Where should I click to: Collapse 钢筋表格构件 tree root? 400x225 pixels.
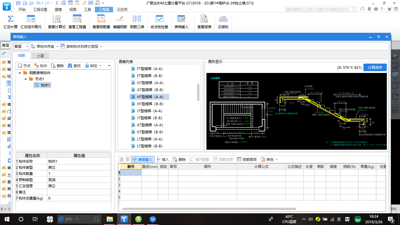tap(20, 73)
